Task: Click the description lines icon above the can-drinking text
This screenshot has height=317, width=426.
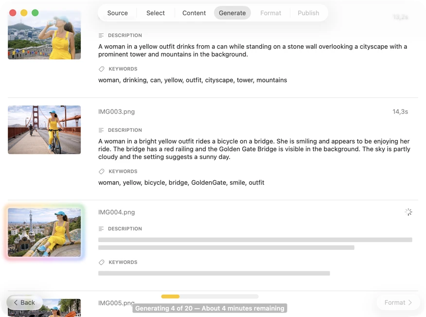Action: pyautogui.click(x=101, y=35)
